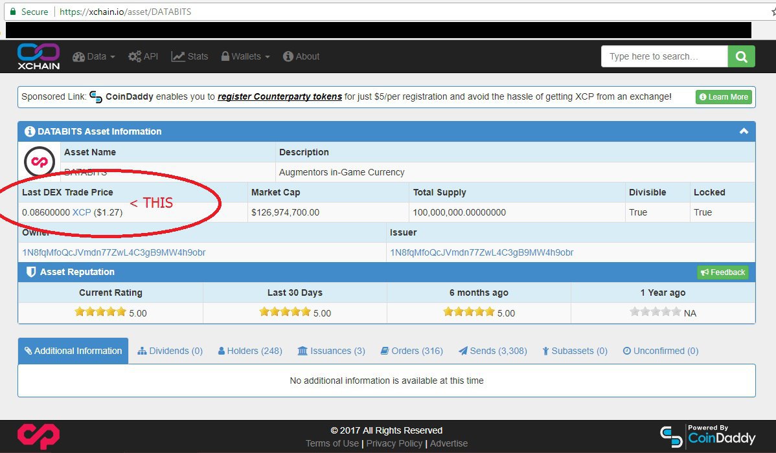The image size is (776, 453).
Task: Click the Learn More sponsored button
Action: (724, 97)
